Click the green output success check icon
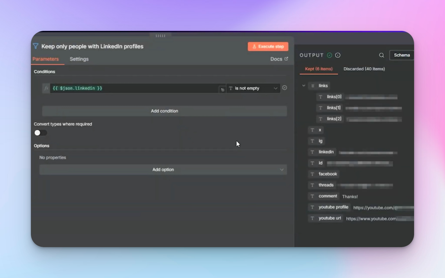 (329, 55)
